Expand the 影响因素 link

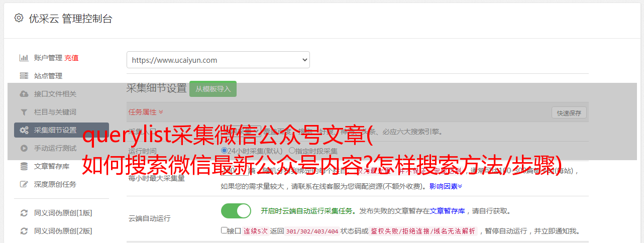(x=446, y=186)
